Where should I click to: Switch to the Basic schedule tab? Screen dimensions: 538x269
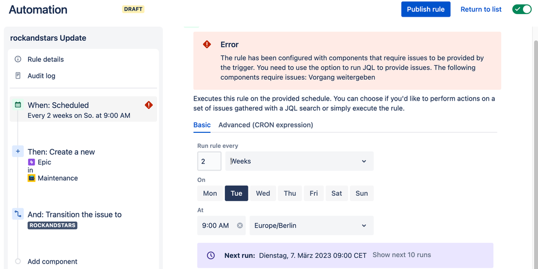[202, 125]
